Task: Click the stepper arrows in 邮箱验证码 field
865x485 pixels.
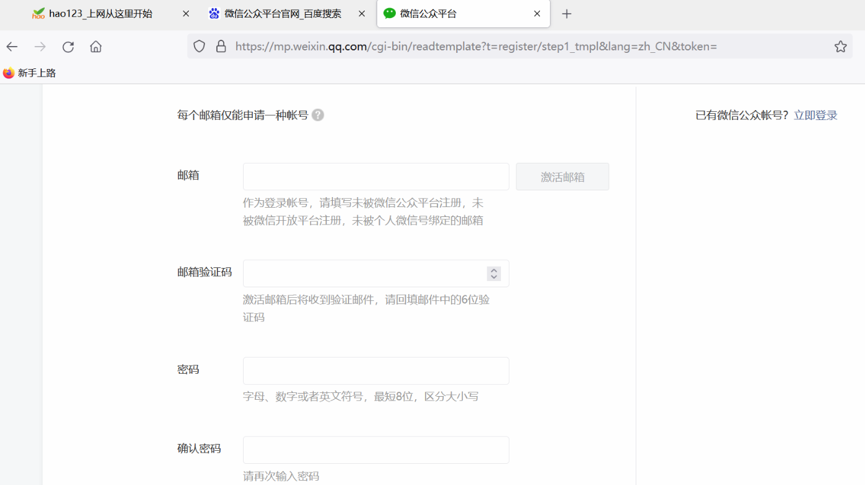Action: (494, 274)
